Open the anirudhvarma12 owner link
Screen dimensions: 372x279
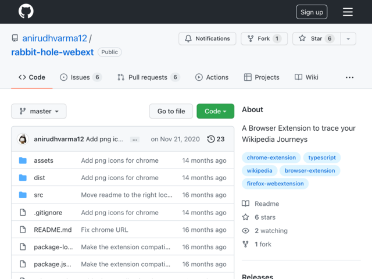pos(55,38)
